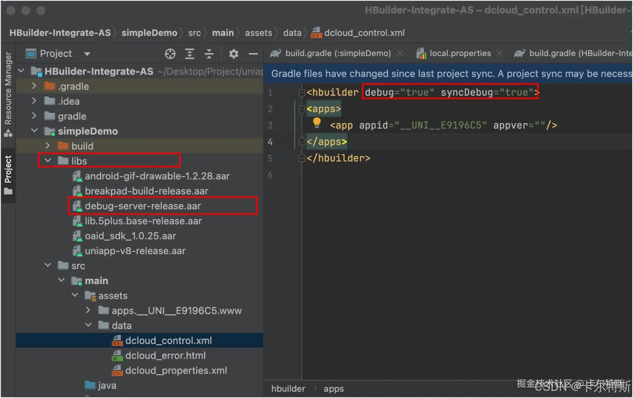The height and width of the screenshot is (398, 633).
Task: Click the syncDebug attribute in editor
Action: pos(467,92)
